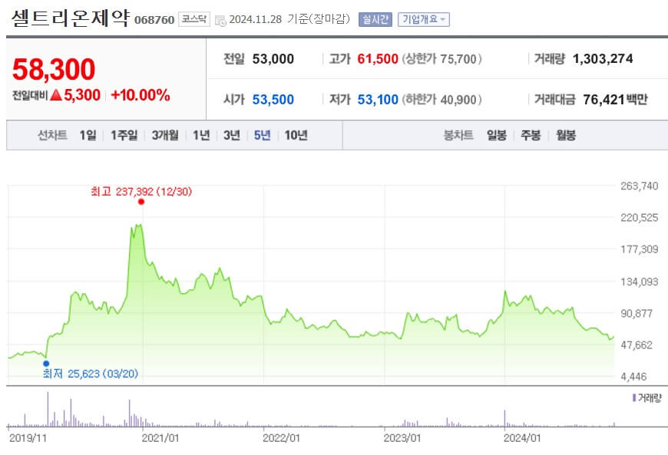Click the red up-arrow change indicator
Screen dimensions: 668x455
click(x=56, y=95)
